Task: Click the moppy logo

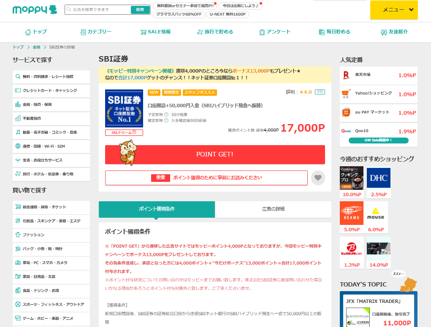Action: click(x=35, y=10)
